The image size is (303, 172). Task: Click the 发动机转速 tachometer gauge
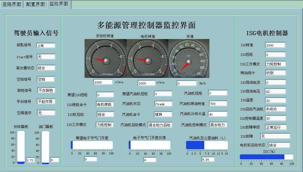(x=105, y=58)
